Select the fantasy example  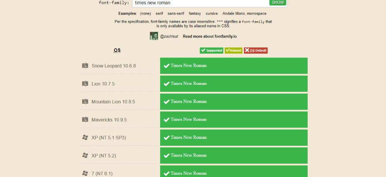pos(195,13)
